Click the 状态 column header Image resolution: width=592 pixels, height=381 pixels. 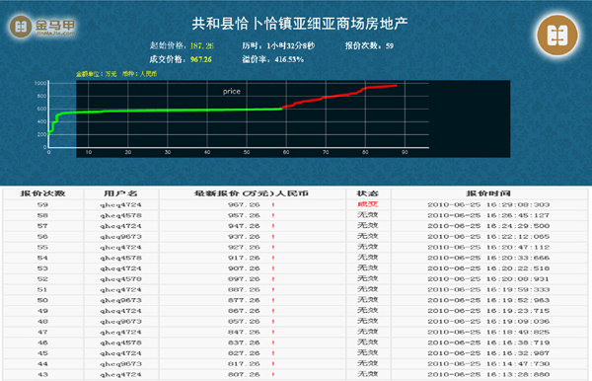pos(368,193)
